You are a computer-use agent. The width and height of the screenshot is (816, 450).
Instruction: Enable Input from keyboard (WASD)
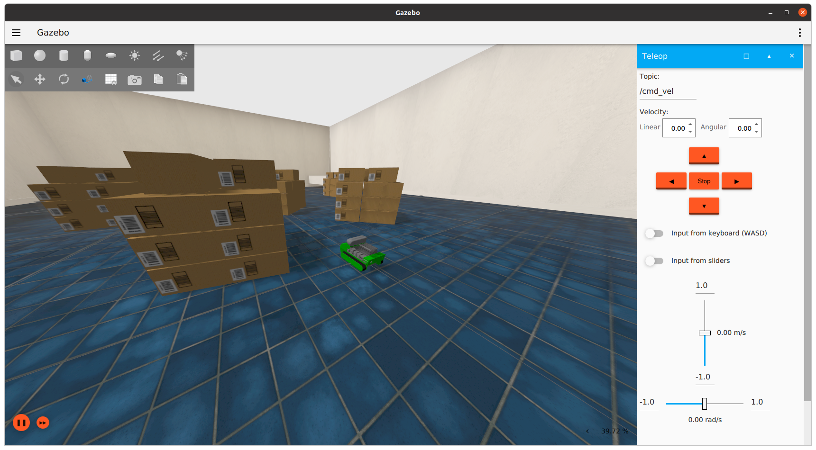(654, 234)
